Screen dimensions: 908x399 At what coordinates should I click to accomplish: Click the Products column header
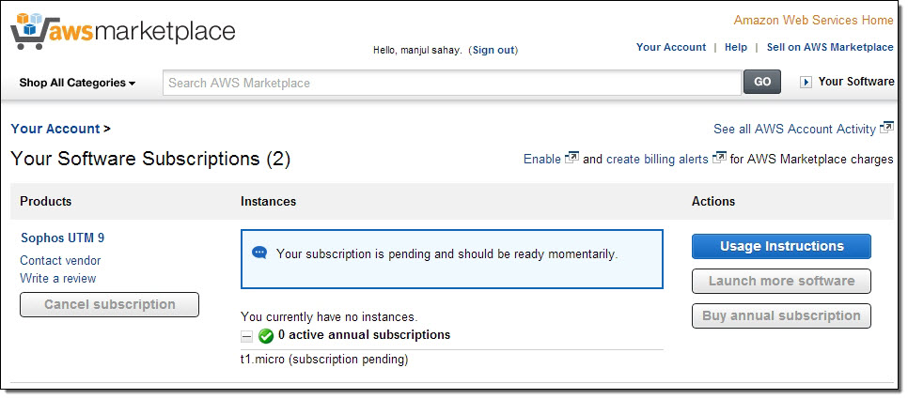pyautogui.click(x=46, y=201)
